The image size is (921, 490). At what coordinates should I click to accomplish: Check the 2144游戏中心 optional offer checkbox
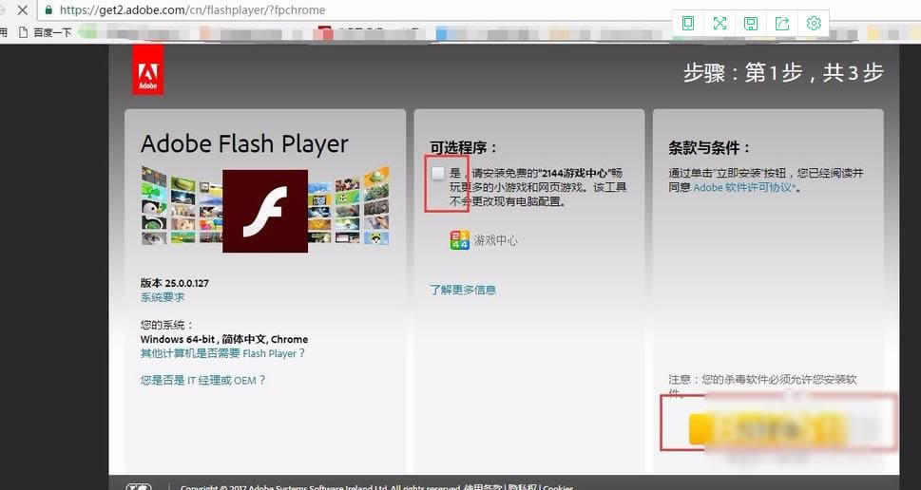tap(438, 173)
